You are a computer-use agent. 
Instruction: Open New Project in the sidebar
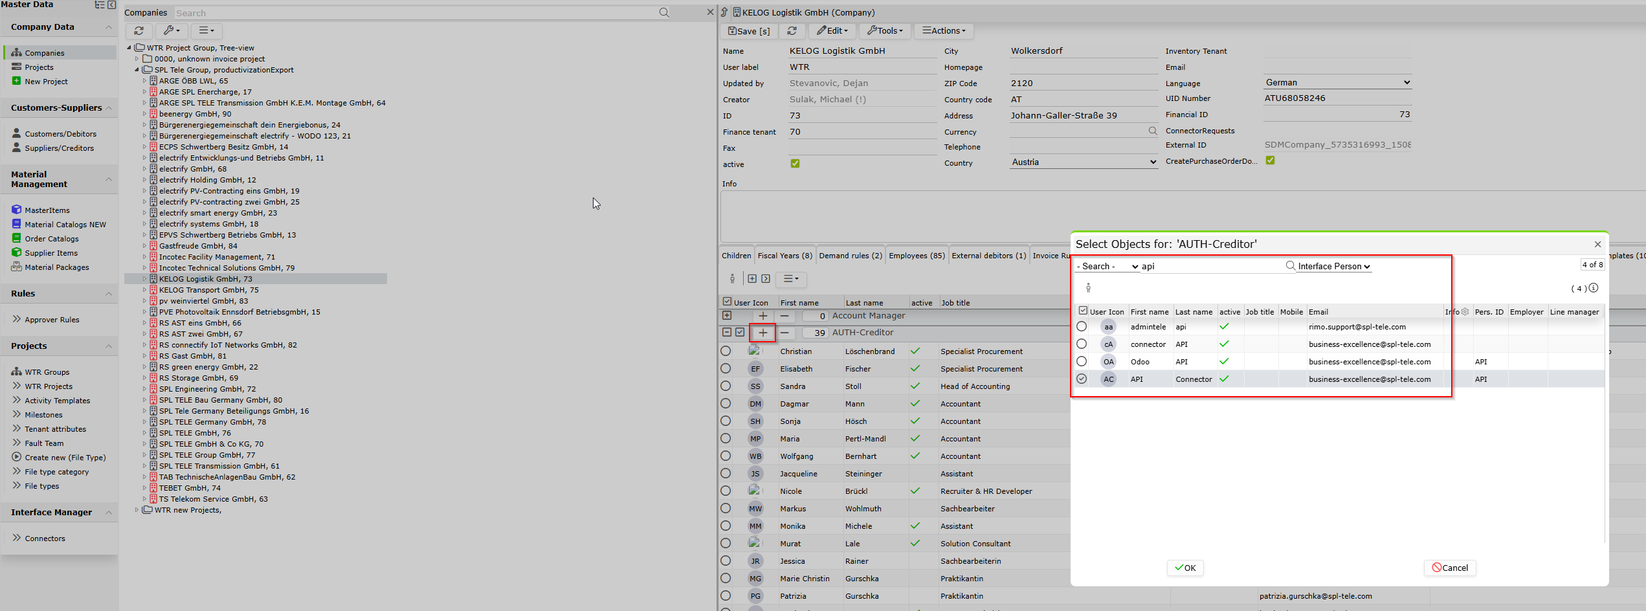pyautogui.click(x=46, y=82)
